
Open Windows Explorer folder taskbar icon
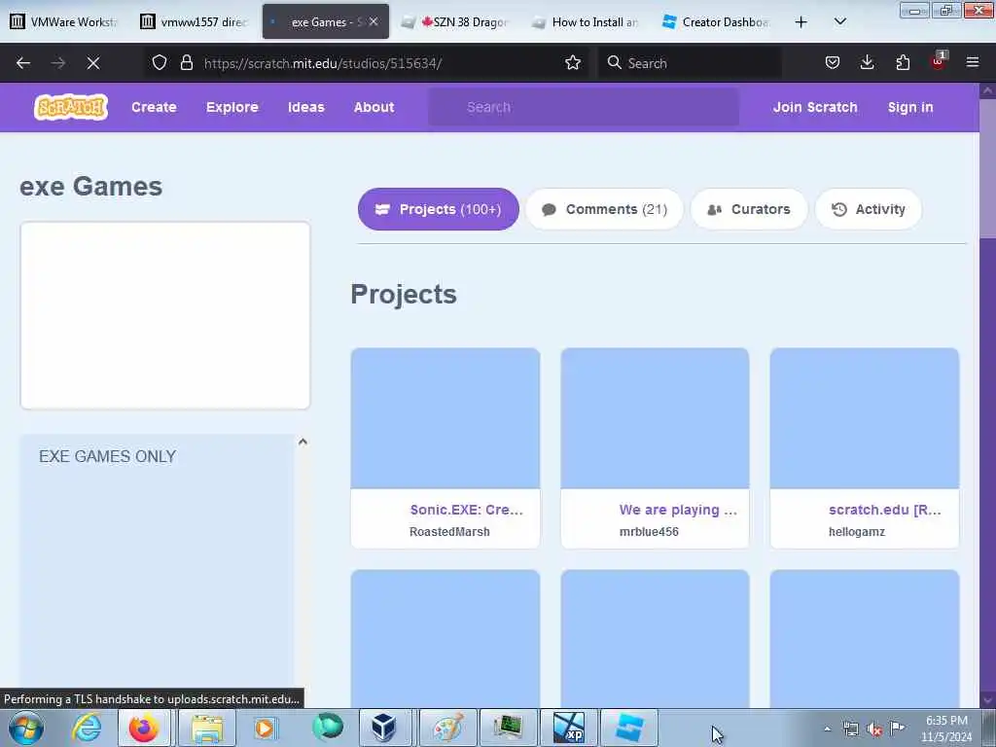207,728
